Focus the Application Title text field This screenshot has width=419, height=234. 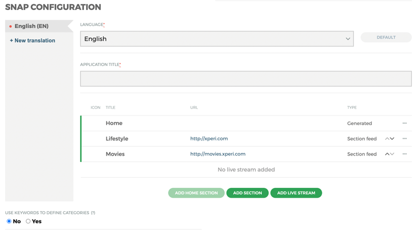point(245,79)
